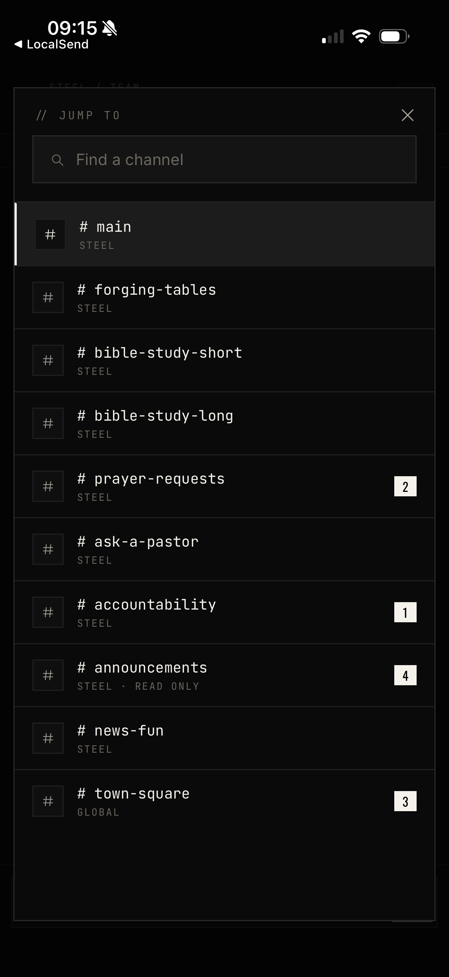
Task: Jump to the accountability channel
Action: click(x=224, y=612)
